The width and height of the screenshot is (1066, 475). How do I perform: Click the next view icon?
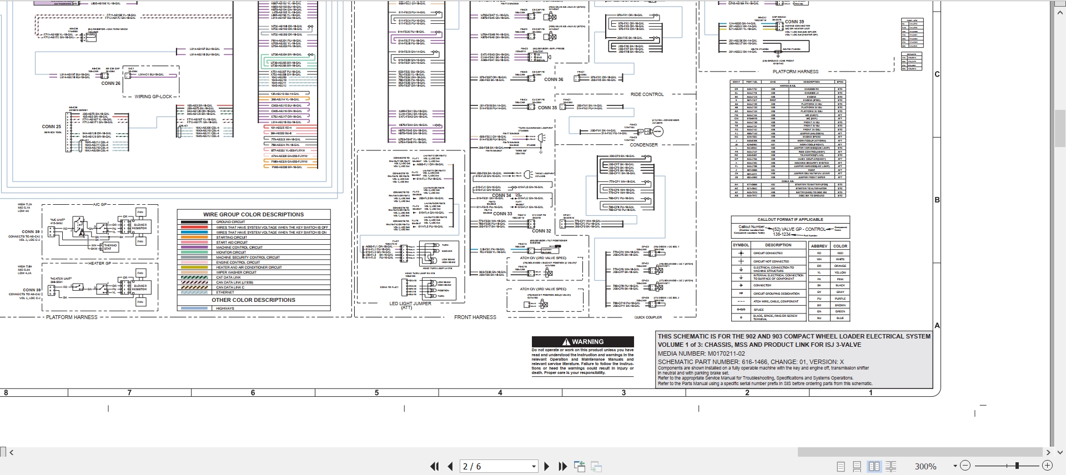(596, 467)
